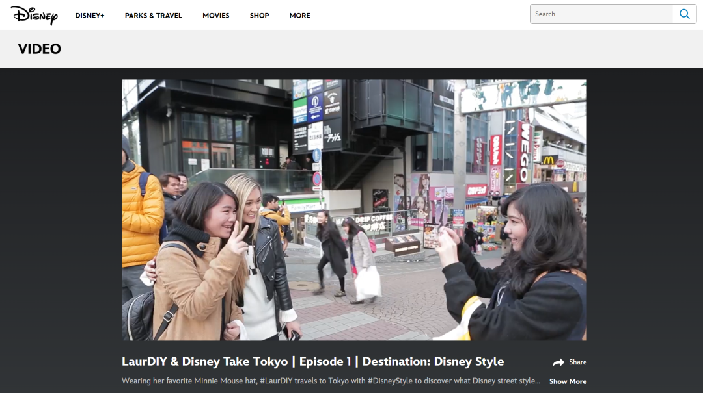The image size is (703, 393).
Task: Expand the description with Show More
Action: (568, 381)
